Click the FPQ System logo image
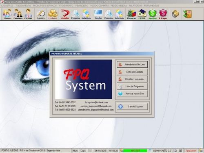 (x=84, y=79)
